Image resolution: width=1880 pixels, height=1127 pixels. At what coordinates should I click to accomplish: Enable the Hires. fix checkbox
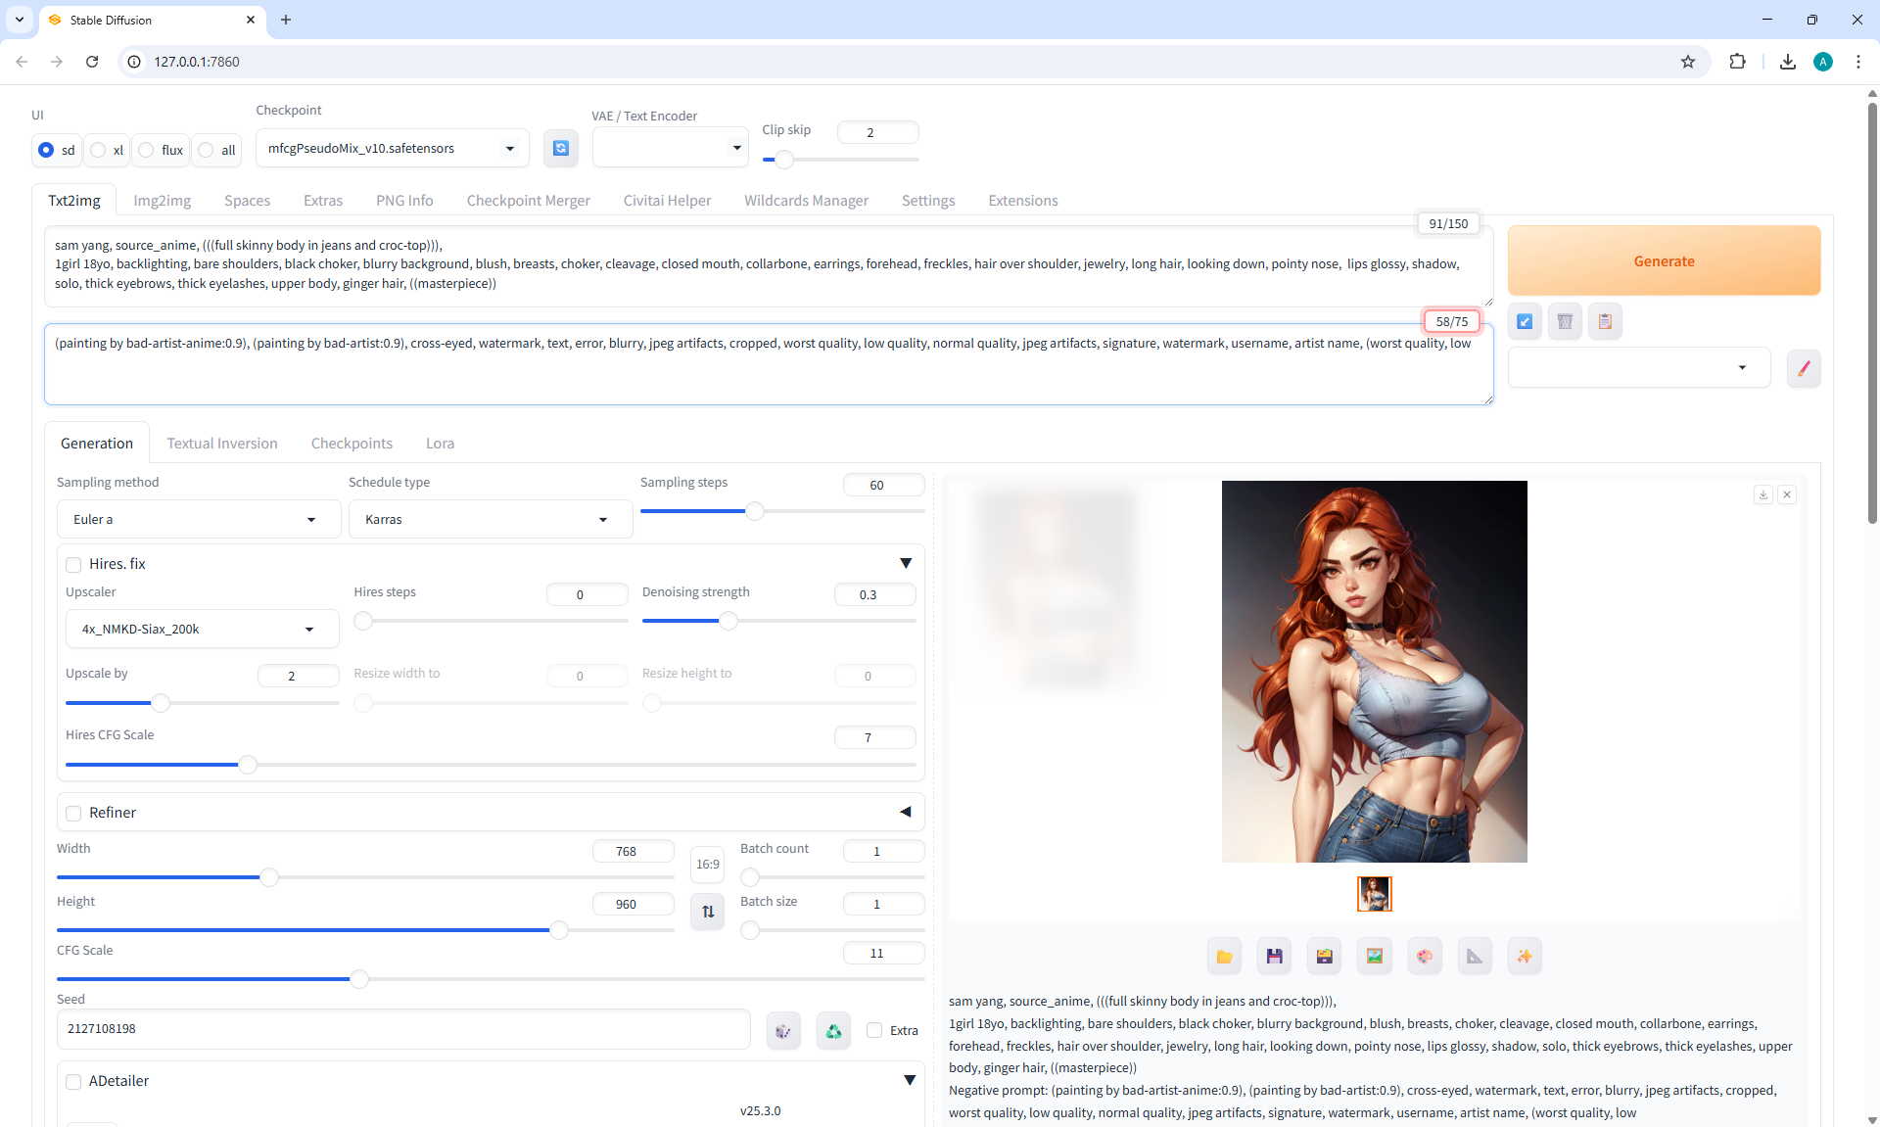click(x=73, y=564)
